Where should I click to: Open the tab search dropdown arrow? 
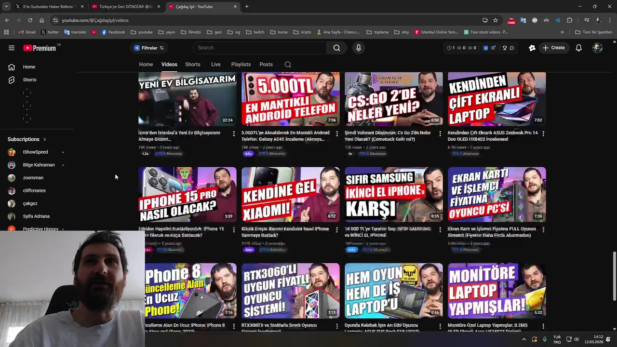pos(6,7)
